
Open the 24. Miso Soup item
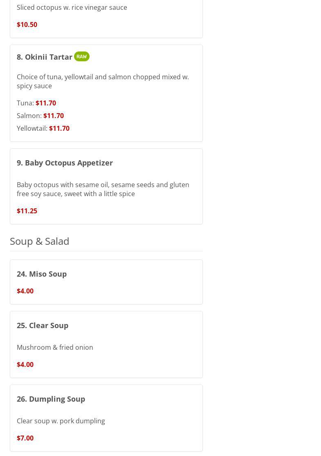[x=42, y=274]
